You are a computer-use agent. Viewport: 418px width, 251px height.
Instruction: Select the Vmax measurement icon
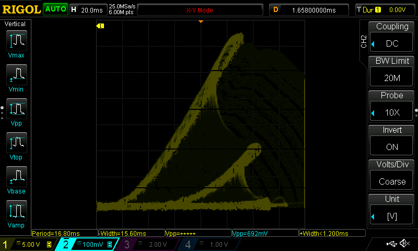[x=17, y=41]
